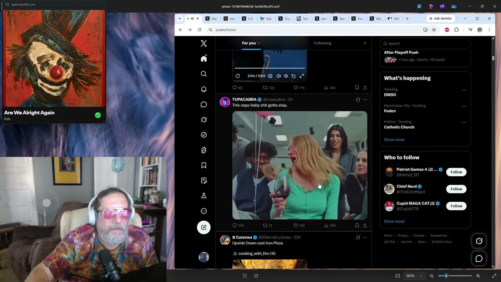Open Profile icon in X sidebar
Screen dimensions: 501x282
click(204, 196)
